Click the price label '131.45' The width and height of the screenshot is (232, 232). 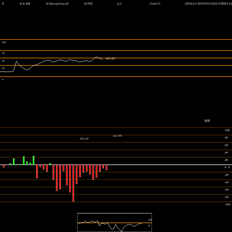pos(84,139)
